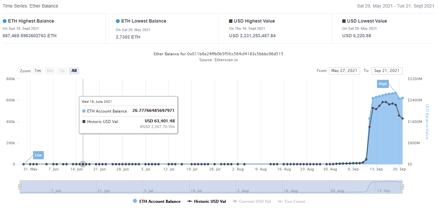Screen dimensions: 438x209
Task: Click the USD 6,220.98 lowest value
Action: tap(357, 36)
